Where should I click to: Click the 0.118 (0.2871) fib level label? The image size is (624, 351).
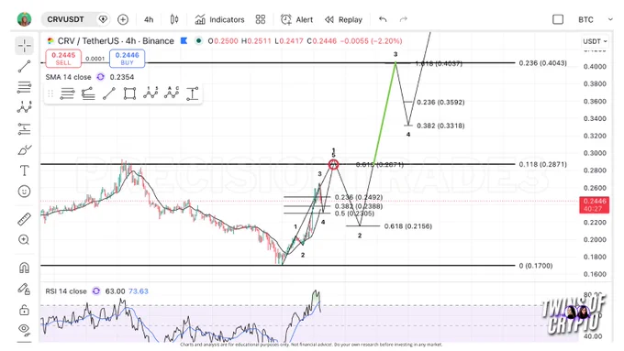click(542, 164)
